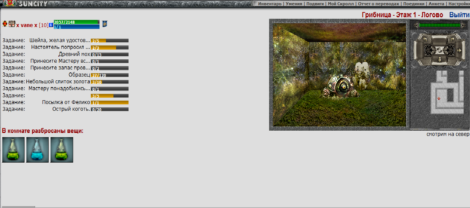The height and width of the screenshot is (208, 470).
Task: Open player info via blue i icon
Action: click(51, 25)
